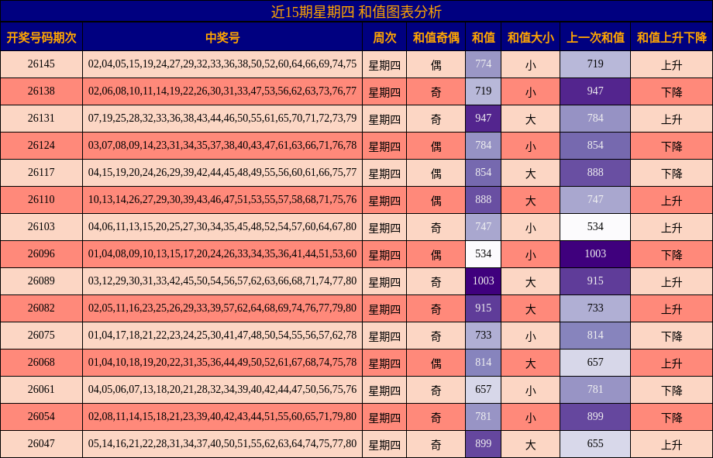The image size is (713, 458).
Task: Select issue number 26145
Action: [41, 64]
